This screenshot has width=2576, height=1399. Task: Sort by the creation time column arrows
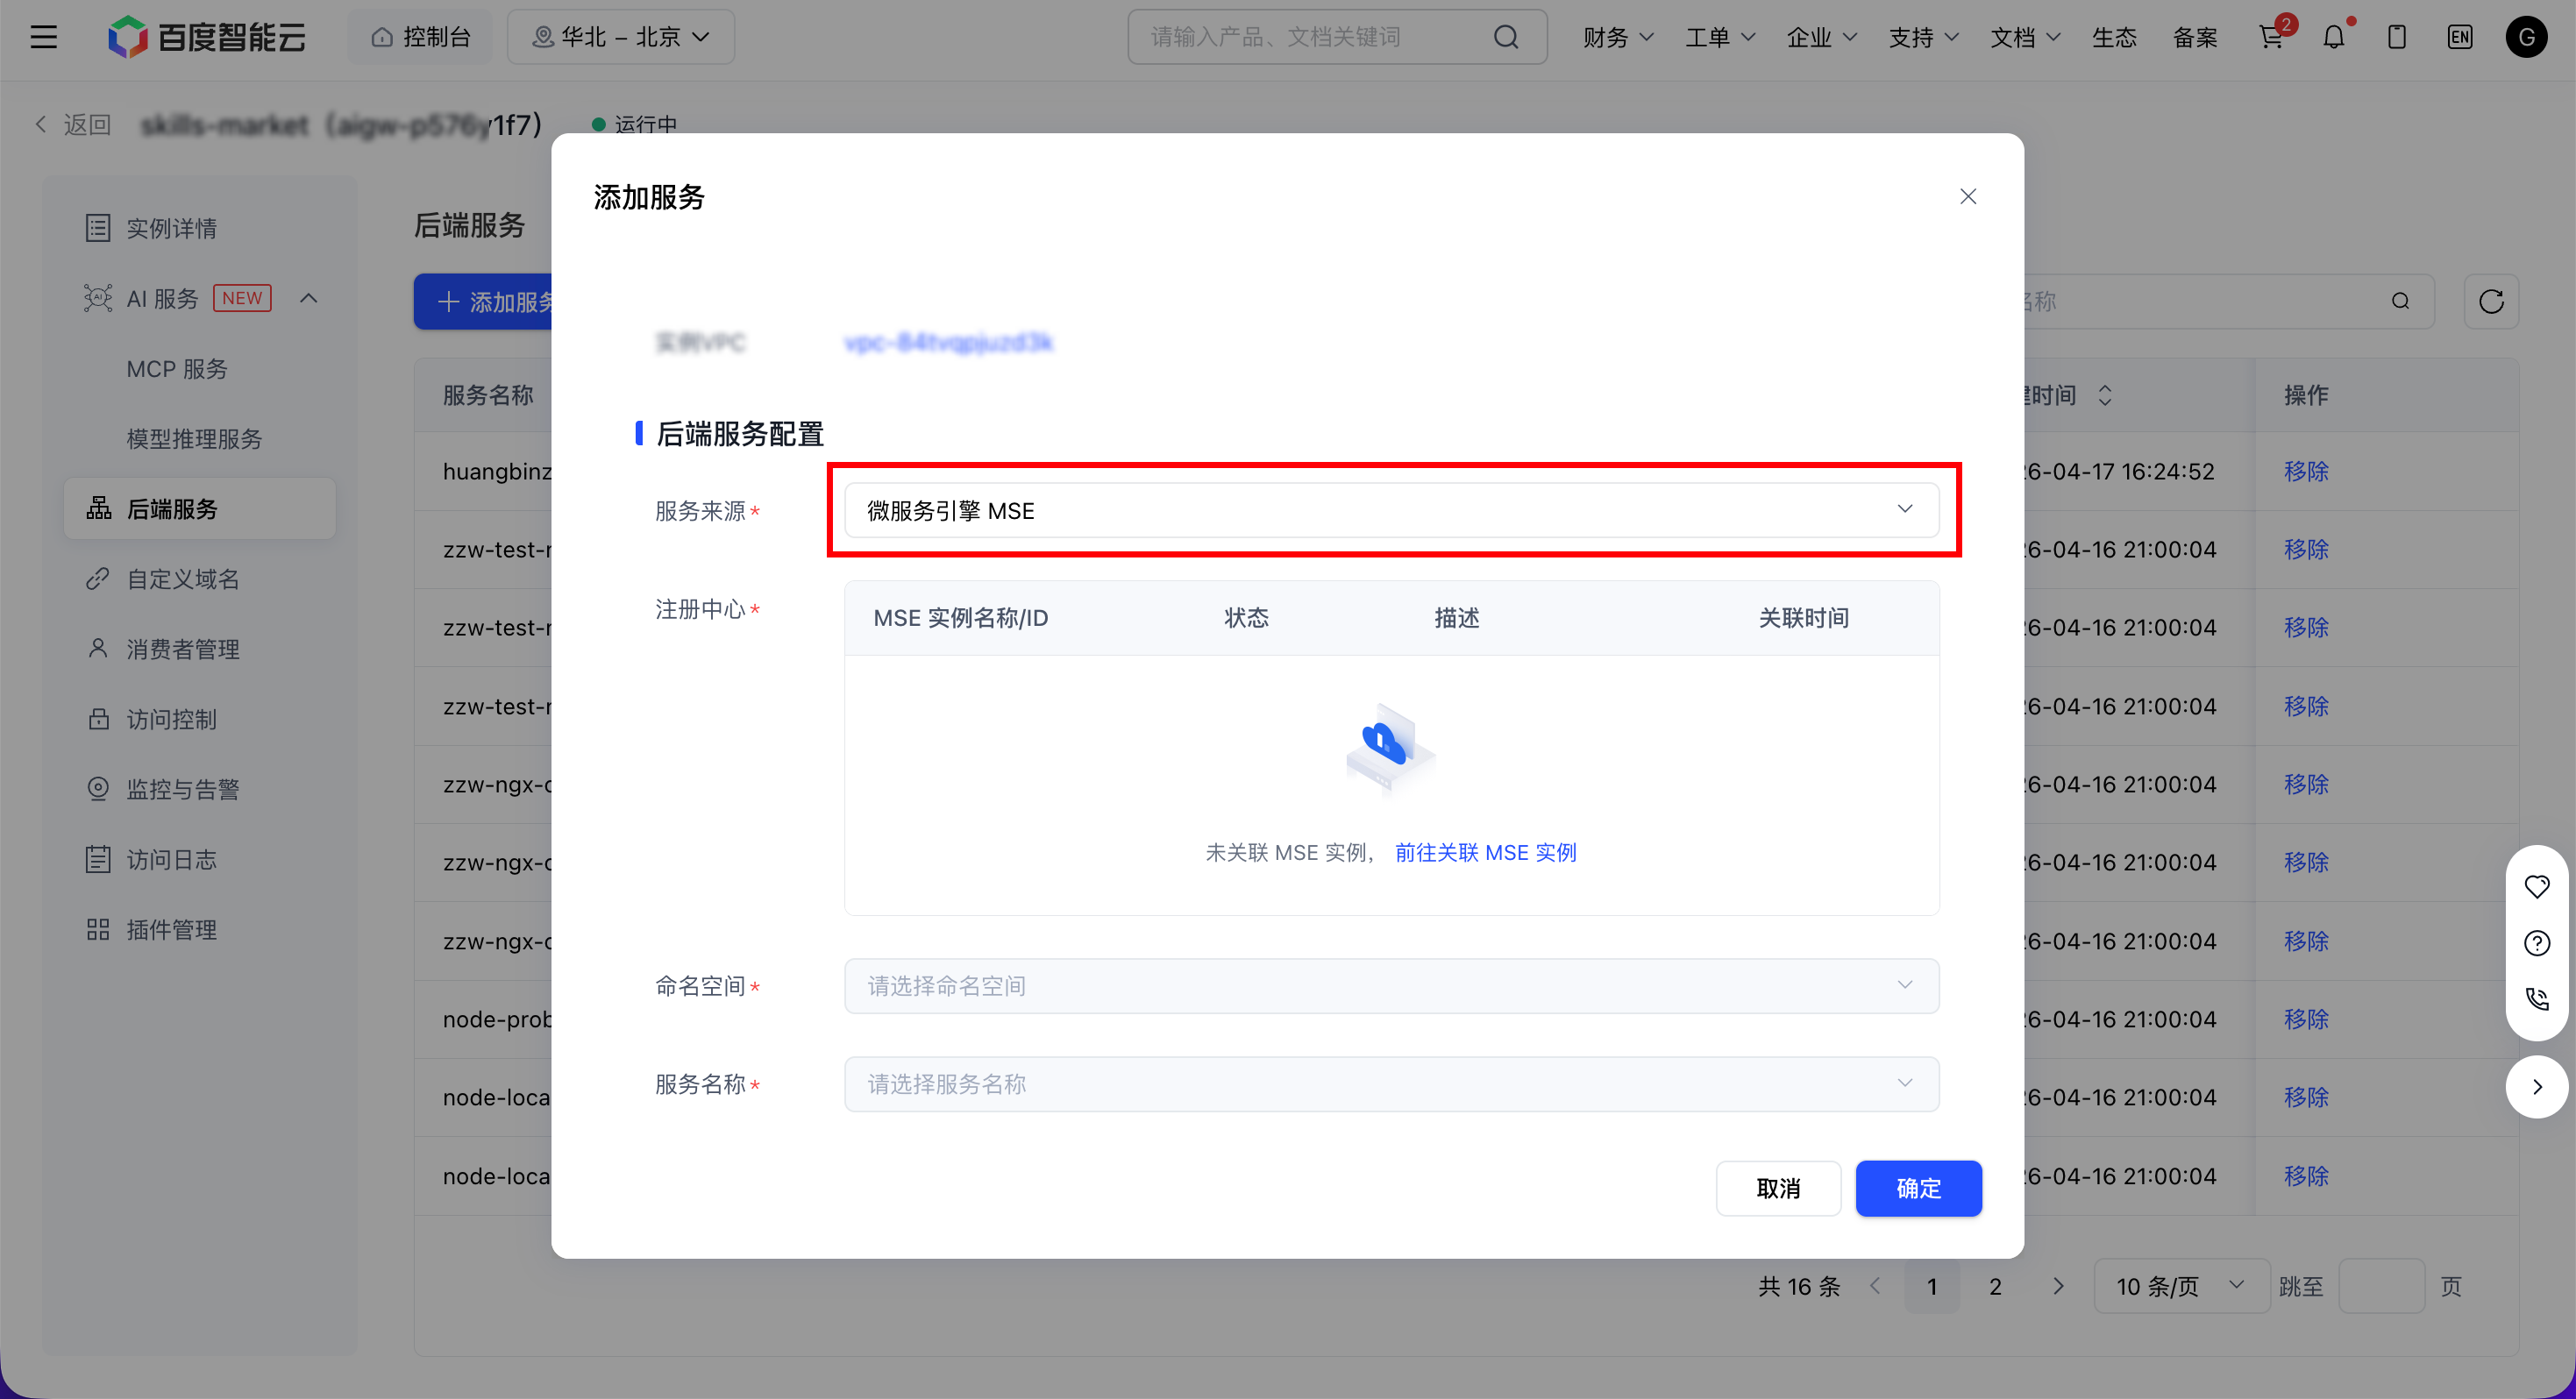[2105, 395]
